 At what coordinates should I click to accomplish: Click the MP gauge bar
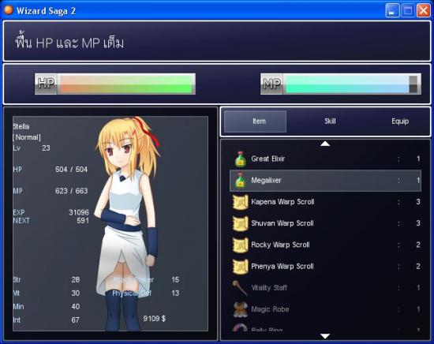(341, 84)
